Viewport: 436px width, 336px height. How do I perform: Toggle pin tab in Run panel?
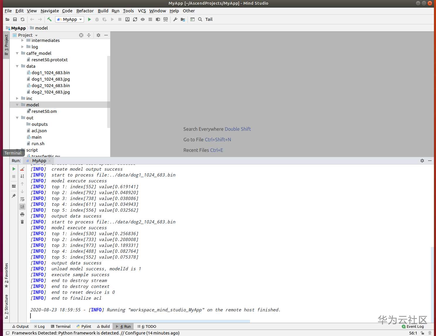(x=14, y=196)
